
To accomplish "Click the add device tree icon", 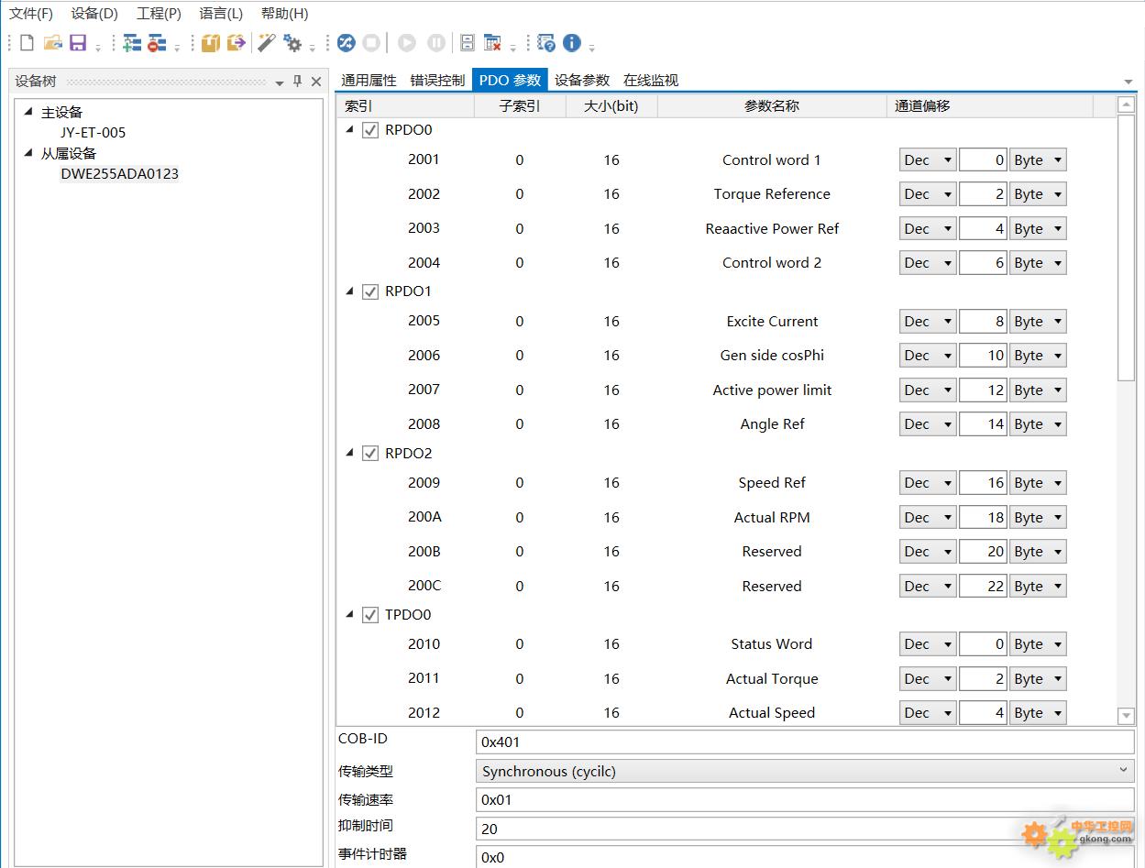I will 132,43.
